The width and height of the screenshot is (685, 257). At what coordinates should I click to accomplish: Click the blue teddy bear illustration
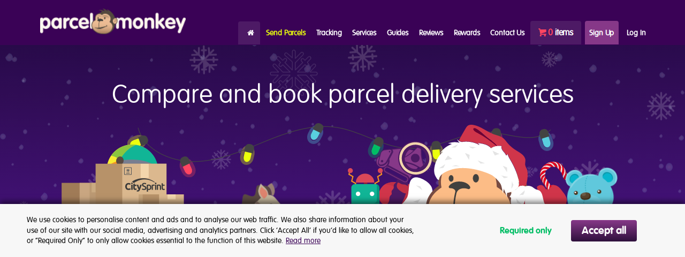coord(591,186)
